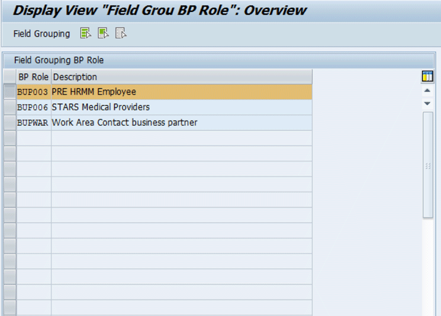Open the table column configuration icon
The image size is (441, 316).
[427, 77]
